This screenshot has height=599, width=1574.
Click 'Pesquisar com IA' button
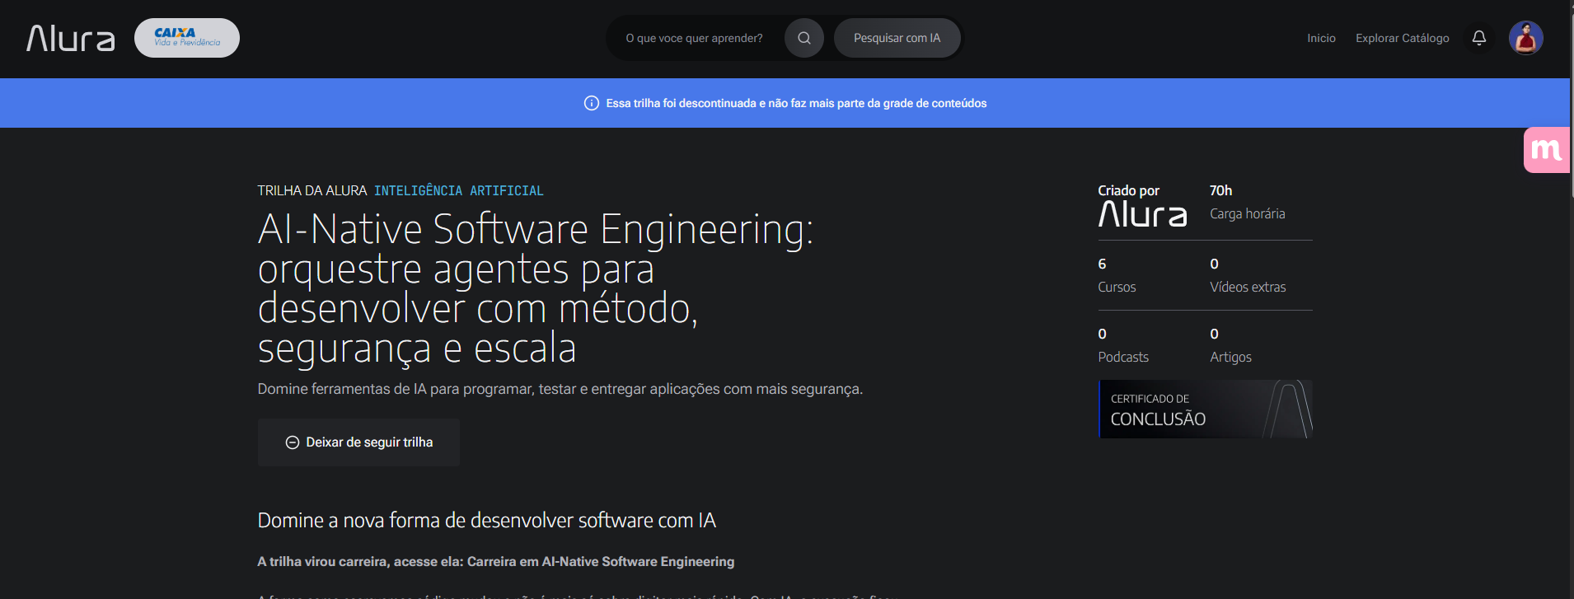[897, 38]
